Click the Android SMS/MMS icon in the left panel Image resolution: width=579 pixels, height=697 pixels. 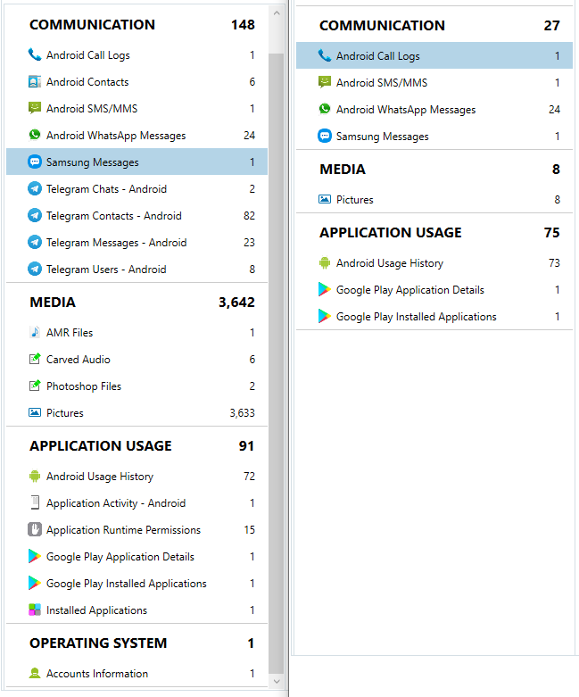click(35, 108)
